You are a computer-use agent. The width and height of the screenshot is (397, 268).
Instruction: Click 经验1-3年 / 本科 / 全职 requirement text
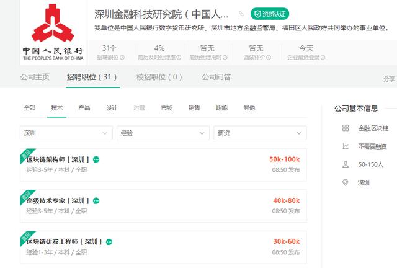click(56, 252)
